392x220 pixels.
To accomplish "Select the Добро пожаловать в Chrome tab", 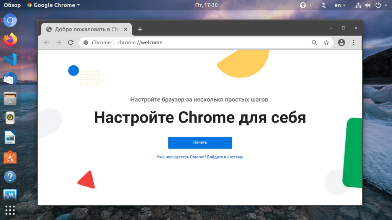I will [x=87, y=29].
